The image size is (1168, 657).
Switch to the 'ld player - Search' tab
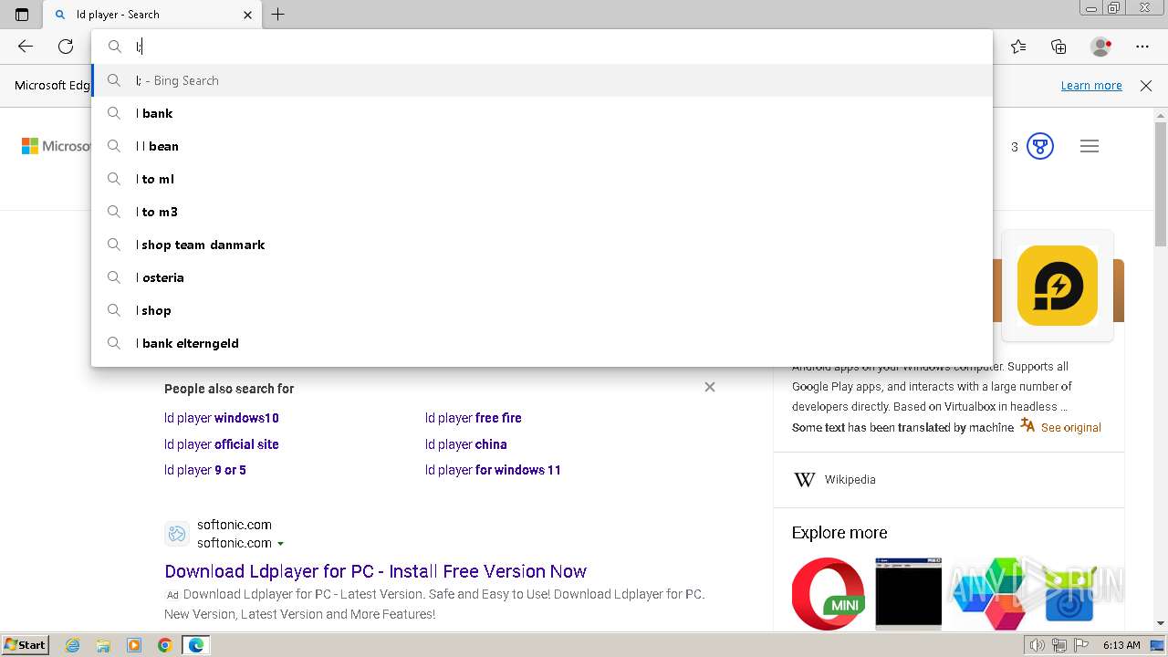(151, 15)
